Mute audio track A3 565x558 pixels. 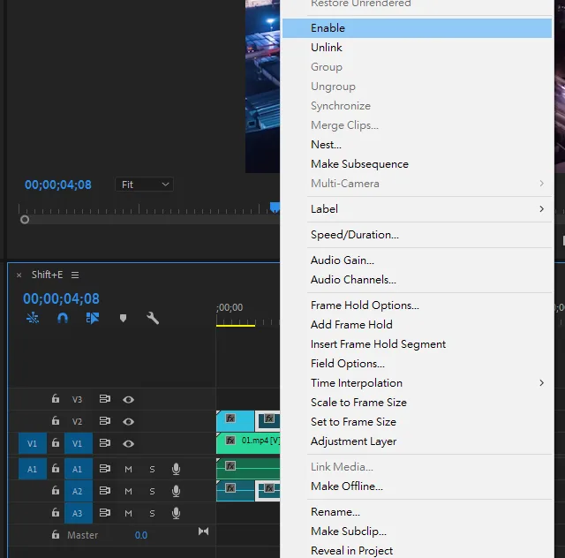click(128, 513)
